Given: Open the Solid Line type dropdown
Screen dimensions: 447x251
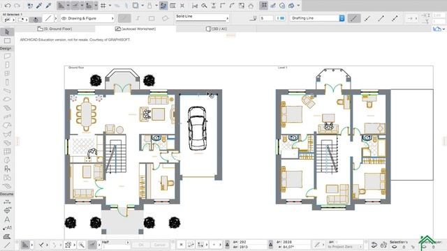Looking at the screenshot, I should coord(202,18).
